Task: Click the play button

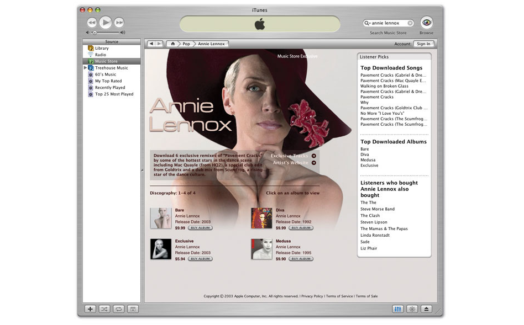Action: (x=106, y=23)
